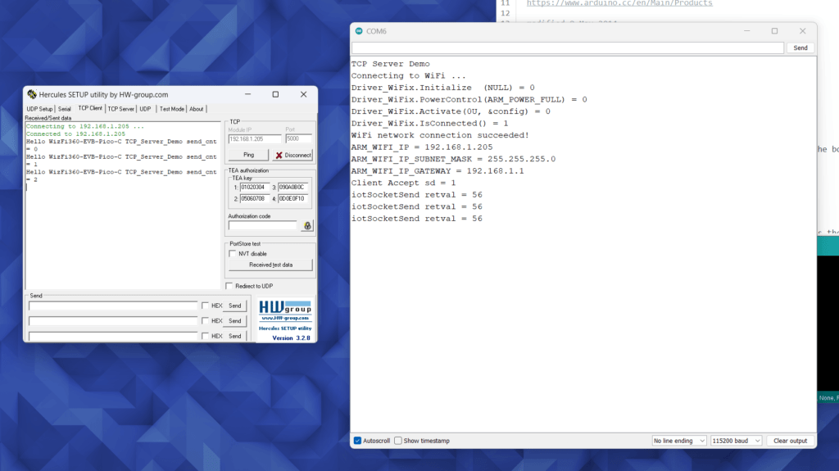The height and width of the screenshot is (471, 839).
Task: Open the About tab in Hercules
Action: 197,109
